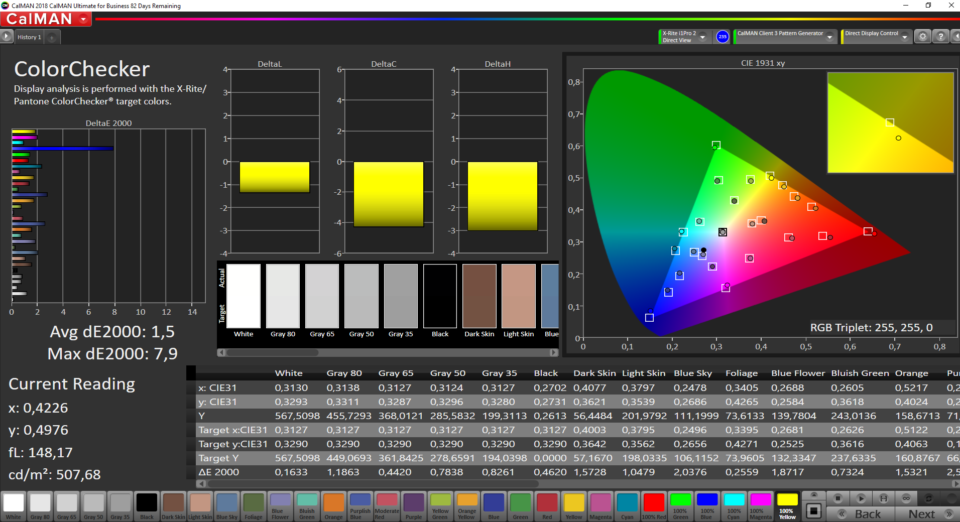Click the White column header in the table
960x522 pixels.
coord(289,373)
